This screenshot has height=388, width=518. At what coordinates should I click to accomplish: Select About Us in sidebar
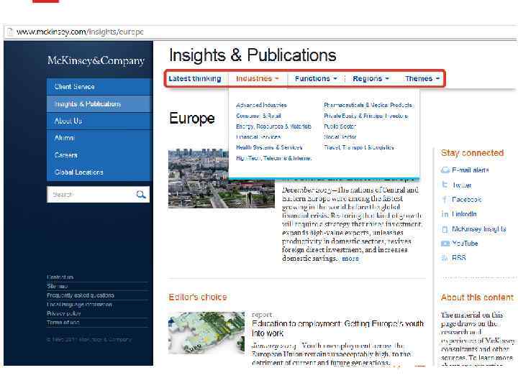point(98,121)
